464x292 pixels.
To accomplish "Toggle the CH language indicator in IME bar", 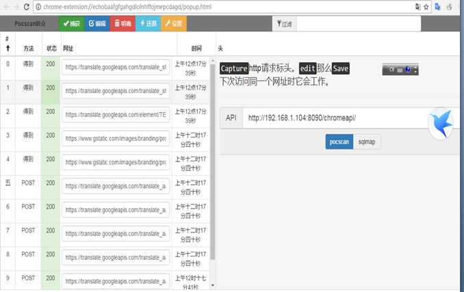I will 391,70.
